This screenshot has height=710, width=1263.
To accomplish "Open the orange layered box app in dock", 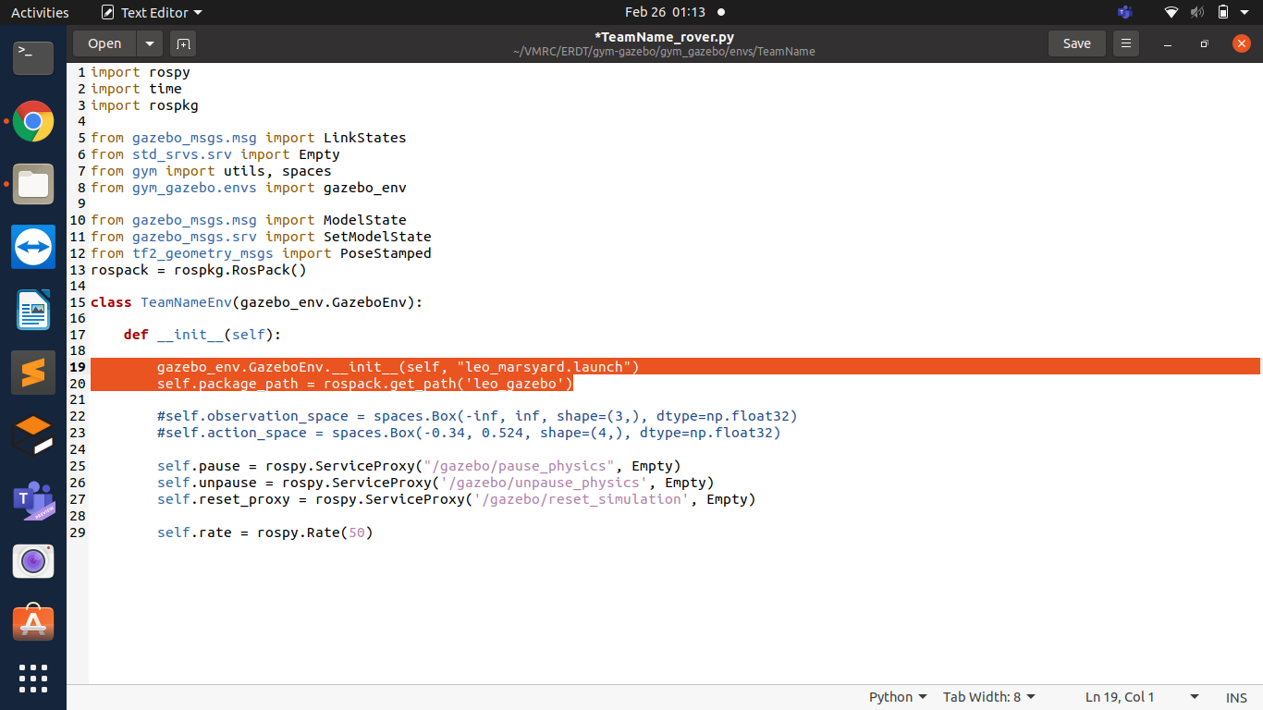I will [33, 435].
